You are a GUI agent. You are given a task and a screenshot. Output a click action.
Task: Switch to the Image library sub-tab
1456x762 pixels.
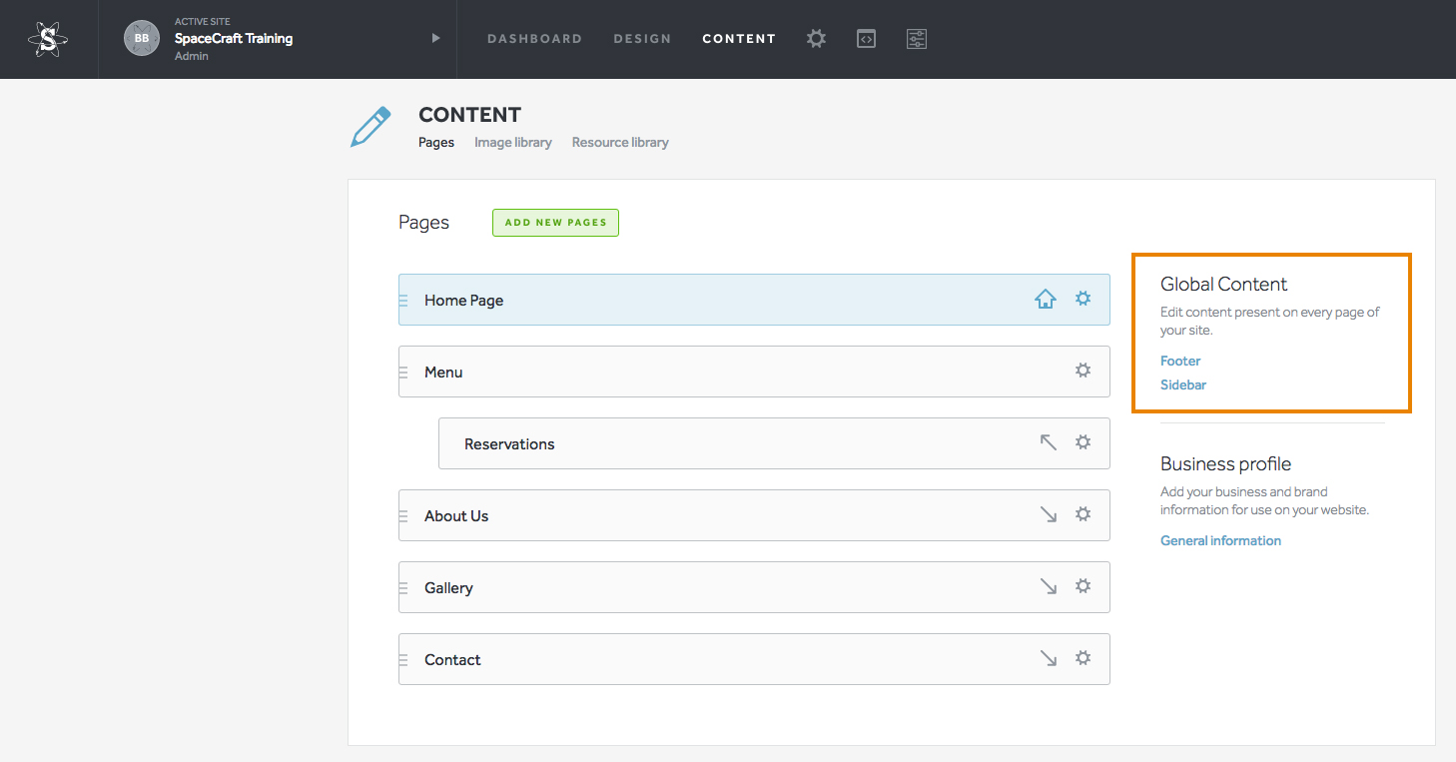click(513, 142)
